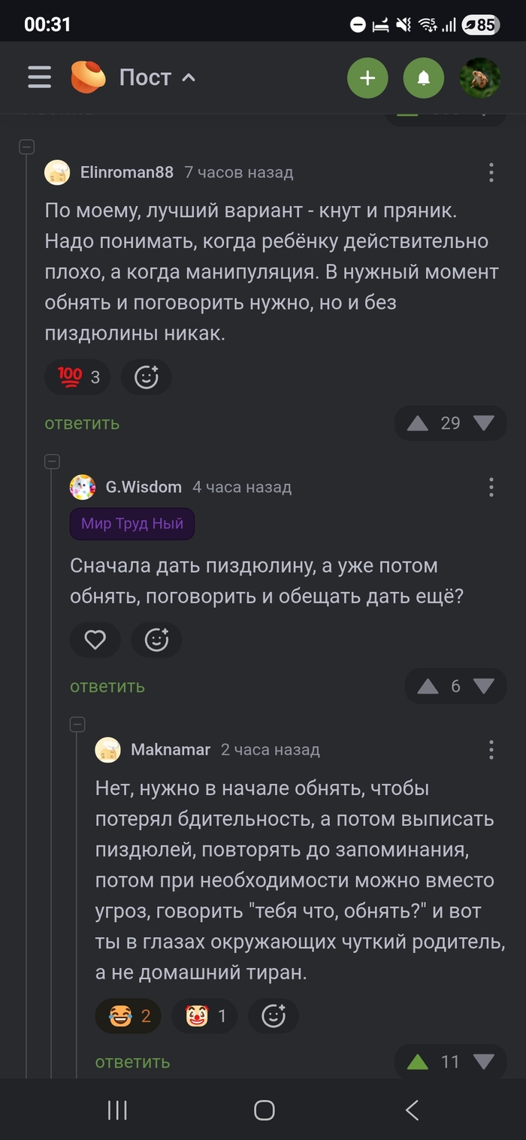Viewport: 526px width, 1140px height.
Task: Toggle heart reaction on G.Wisdom comment
Action: point(95,640)
